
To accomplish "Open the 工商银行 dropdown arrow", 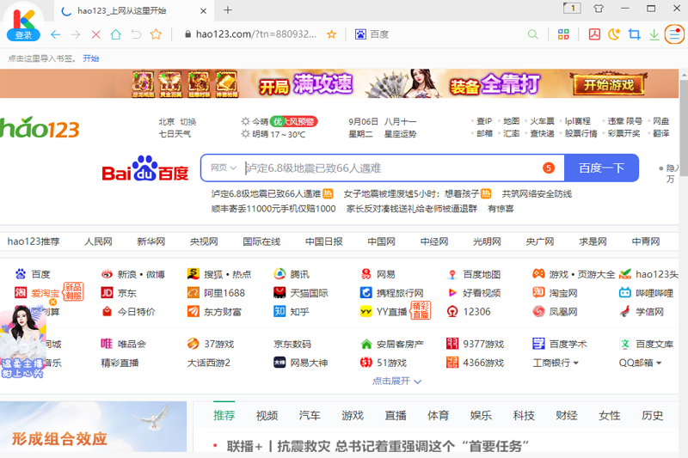I will [576, 363].
